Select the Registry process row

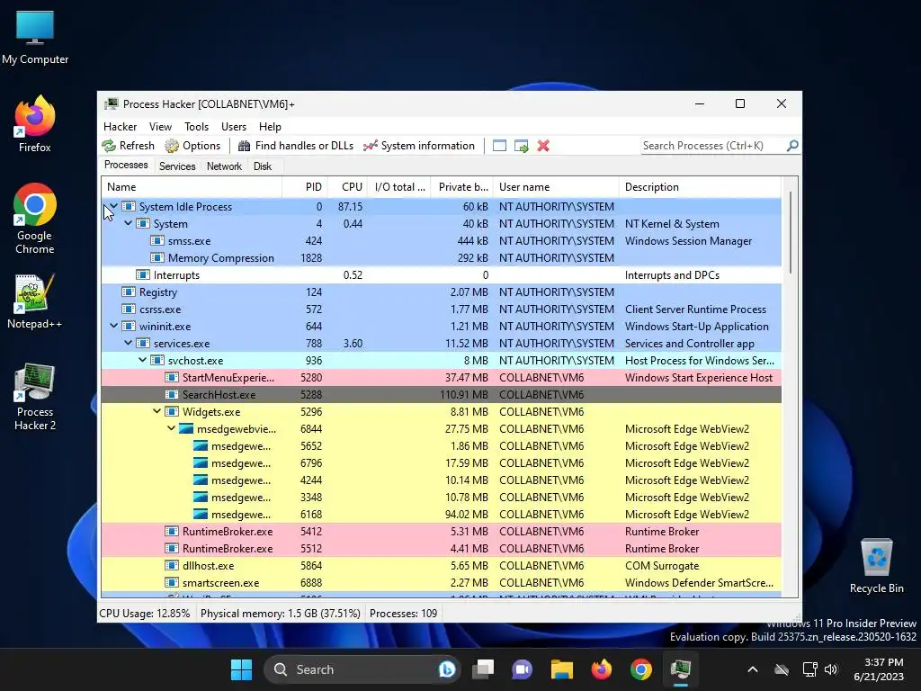pos(441,292)
